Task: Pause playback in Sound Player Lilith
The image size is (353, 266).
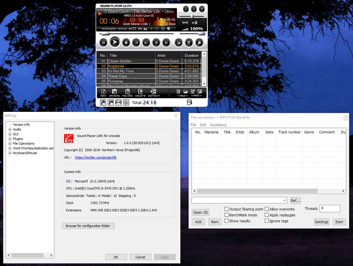Action: point(103,43)
